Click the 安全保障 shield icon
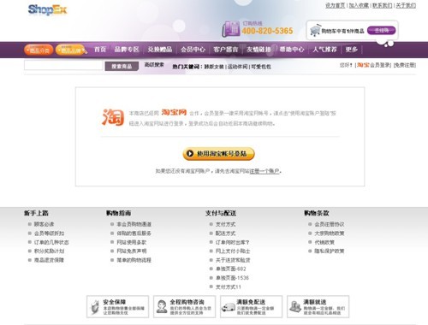Image resolution: width=428 pixels, height=325 pixels. [94, 307]
